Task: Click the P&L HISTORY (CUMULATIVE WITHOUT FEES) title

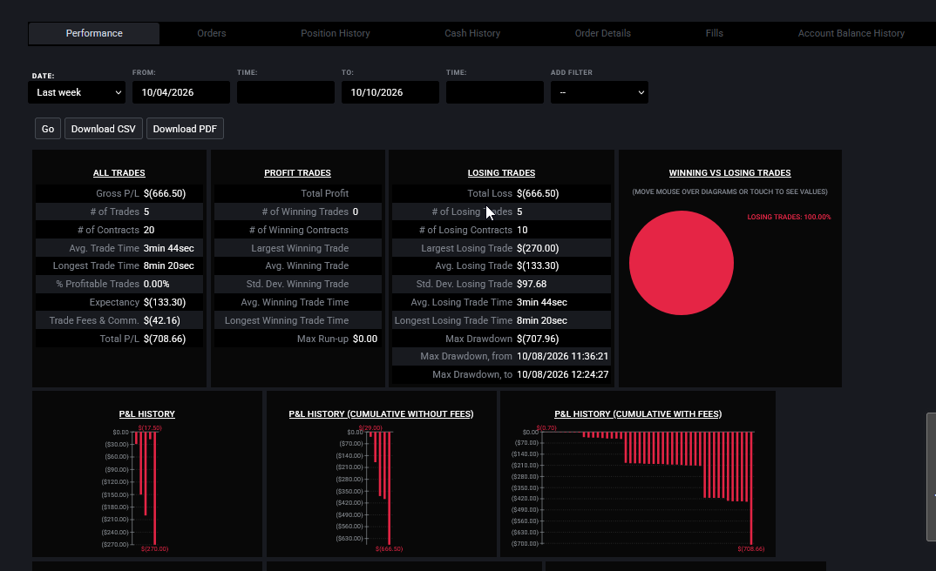Action: [381, 413]
